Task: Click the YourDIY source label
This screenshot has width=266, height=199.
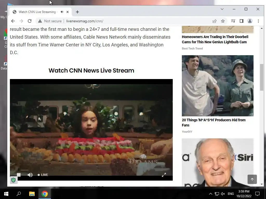Action: 187,132
